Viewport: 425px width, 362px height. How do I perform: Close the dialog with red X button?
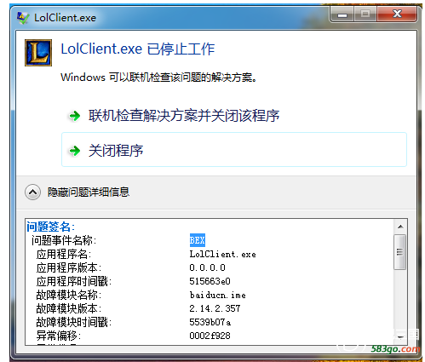397,14
